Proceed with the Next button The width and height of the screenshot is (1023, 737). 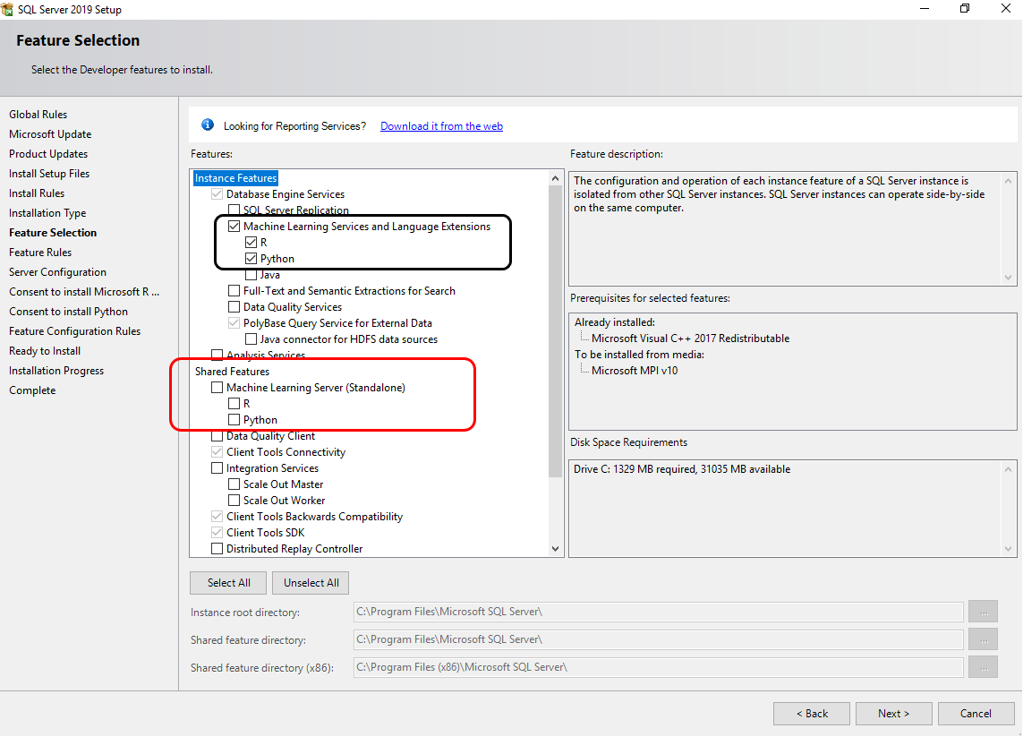click(894, 714)
